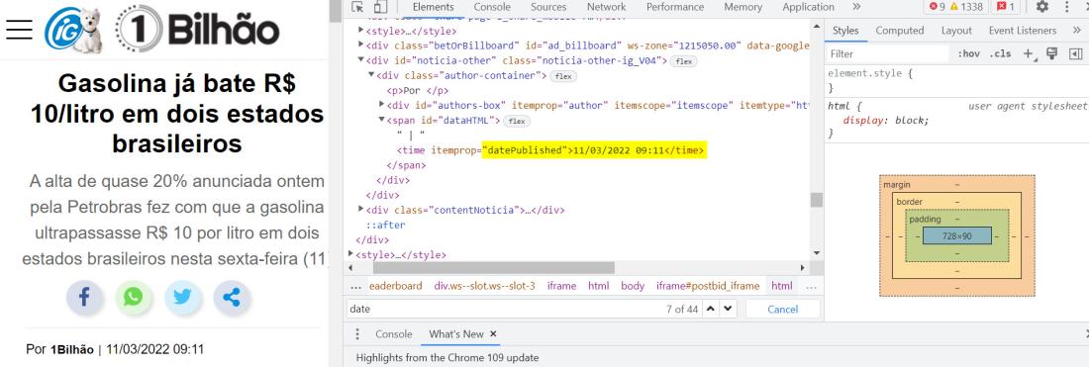Toggle the computed styles sidebar pane
This screenshot has width=1089, height=367.
point(1075,53)
